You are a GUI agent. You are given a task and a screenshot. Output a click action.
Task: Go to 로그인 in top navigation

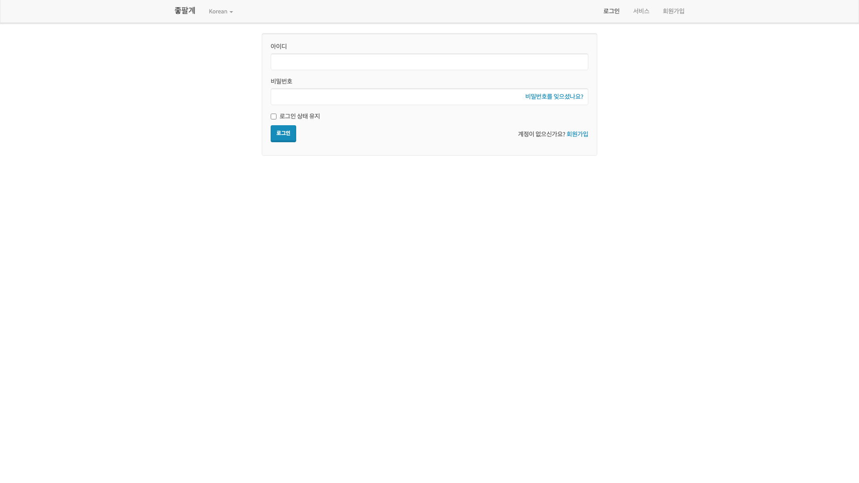pos(611,11)
